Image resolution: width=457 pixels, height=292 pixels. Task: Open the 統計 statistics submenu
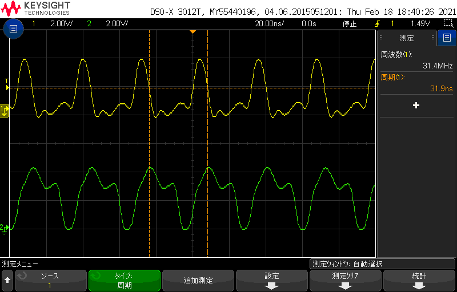[419, 280]
